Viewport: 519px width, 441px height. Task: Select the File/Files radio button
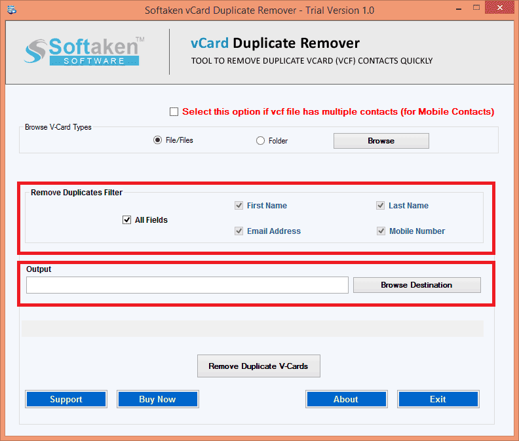point(157,140)
